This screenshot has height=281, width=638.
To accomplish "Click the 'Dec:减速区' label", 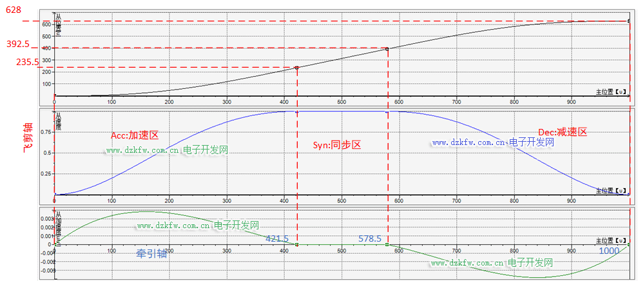I will click(563, 131).
